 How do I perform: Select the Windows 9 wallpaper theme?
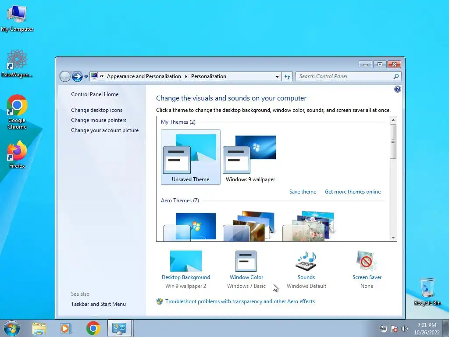250,157
